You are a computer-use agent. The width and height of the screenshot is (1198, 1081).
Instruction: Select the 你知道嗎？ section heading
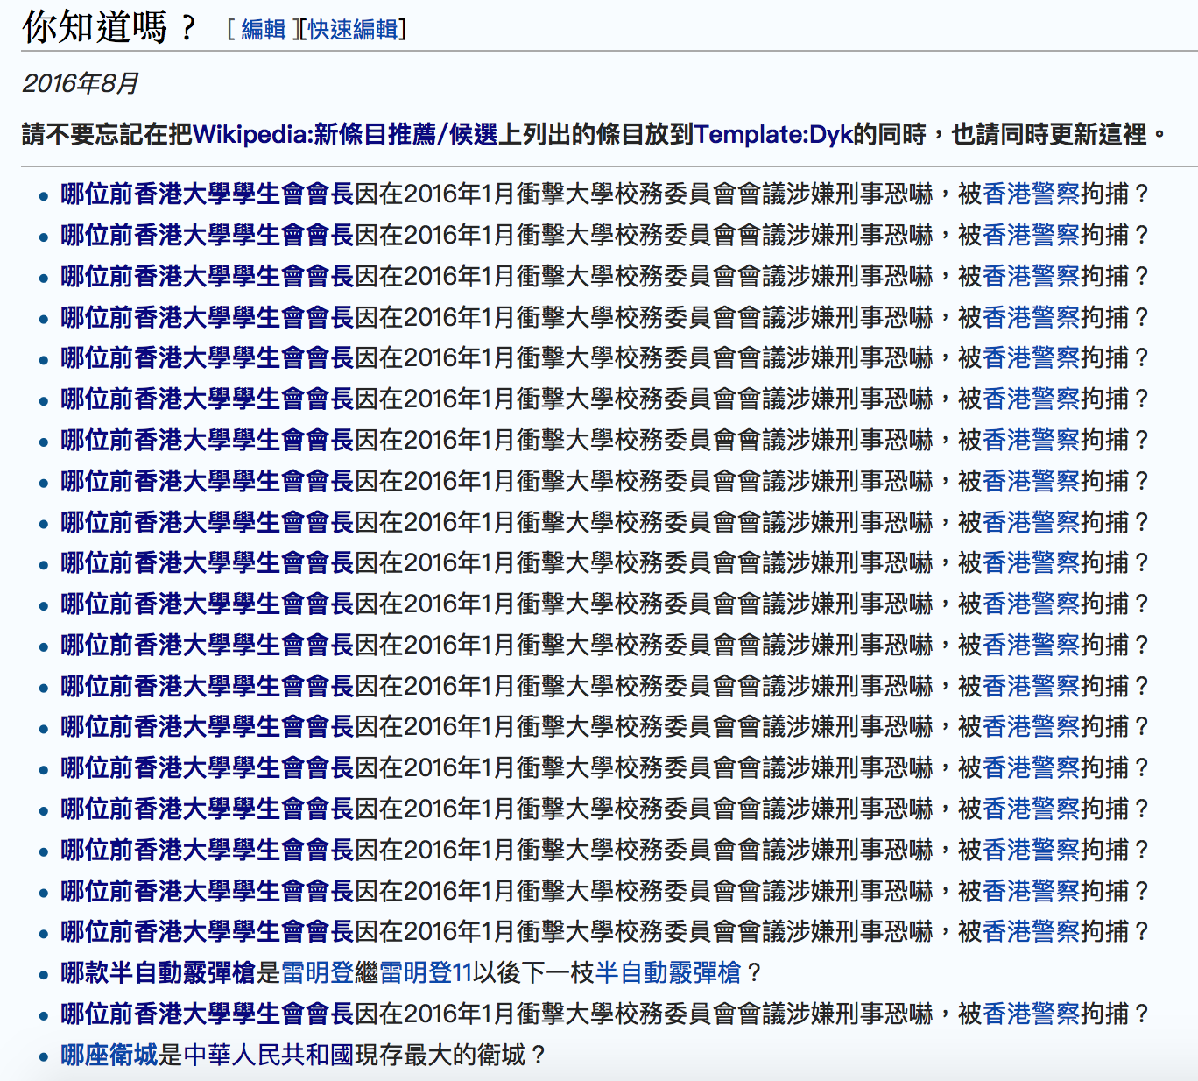tap(111, 27)
